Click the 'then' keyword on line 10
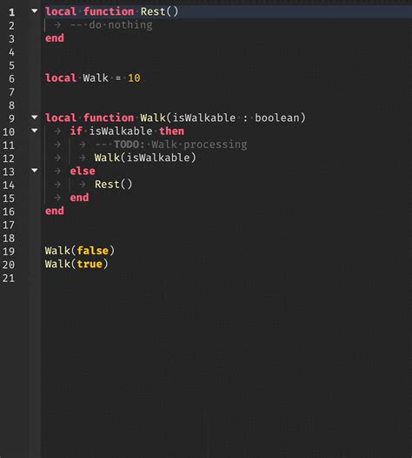Viewport: 412px width, 458px height. tap(172, 131)
